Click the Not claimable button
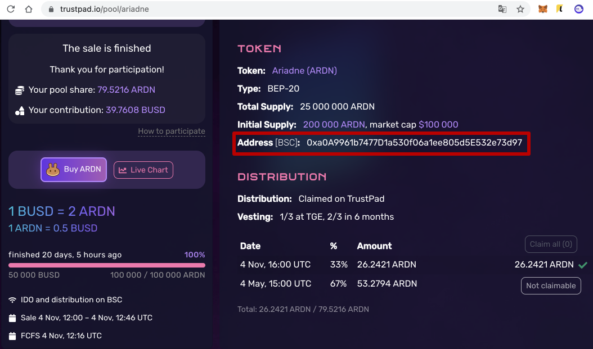593x349 pixels. 551,285
